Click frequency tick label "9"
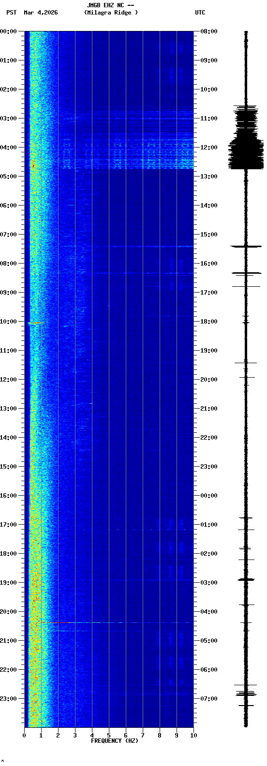This screenshot has width=267, height=766. click(177, 736)
